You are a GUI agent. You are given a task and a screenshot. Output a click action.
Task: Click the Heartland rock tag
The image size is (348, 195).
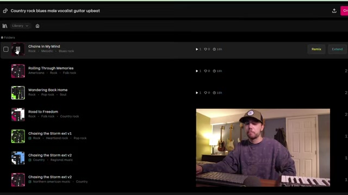[57, 138]
